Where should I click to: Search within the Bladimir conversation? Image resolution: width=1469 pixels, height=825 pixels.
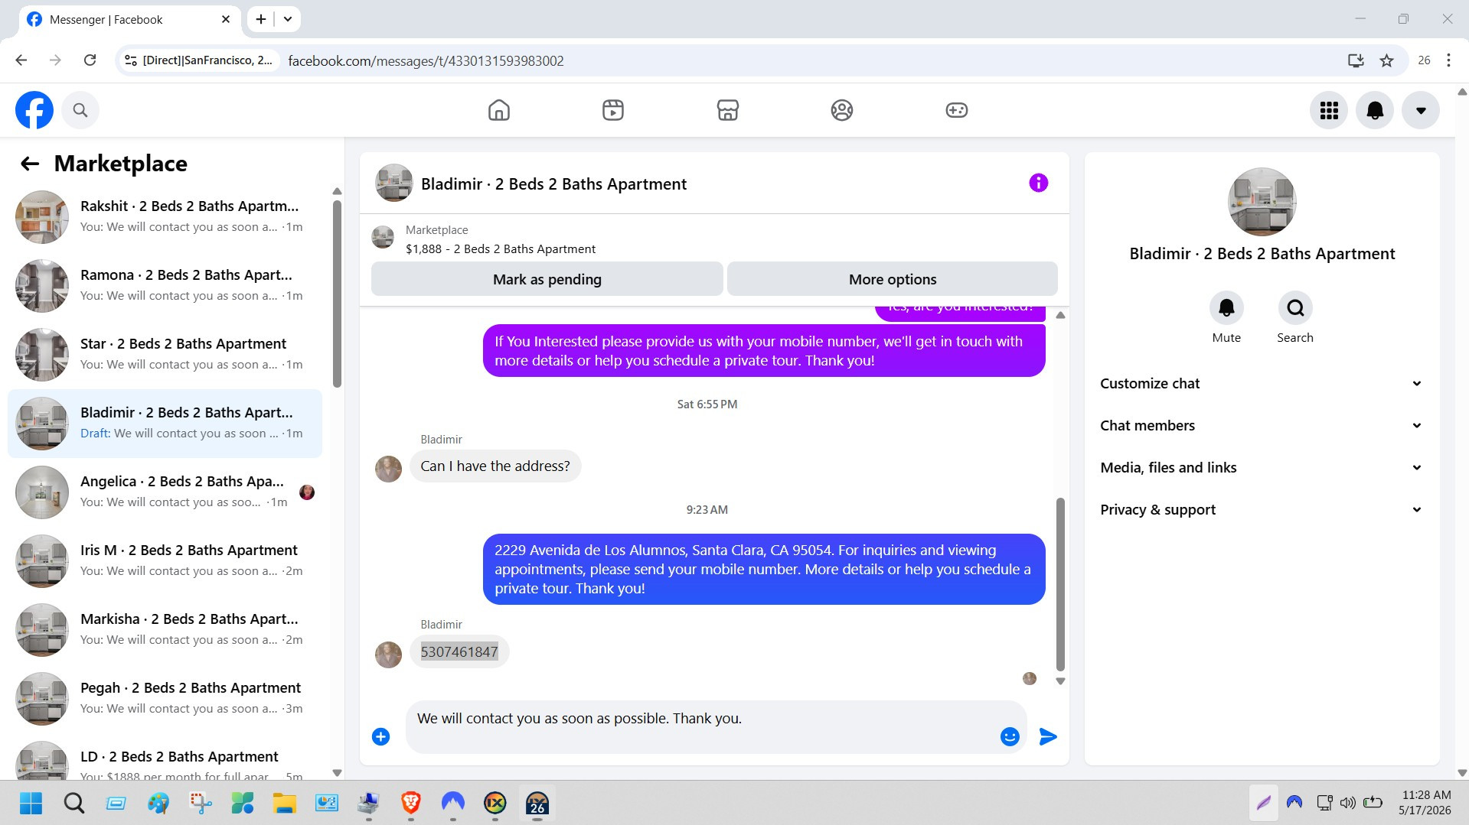[x=1295, y=308]
